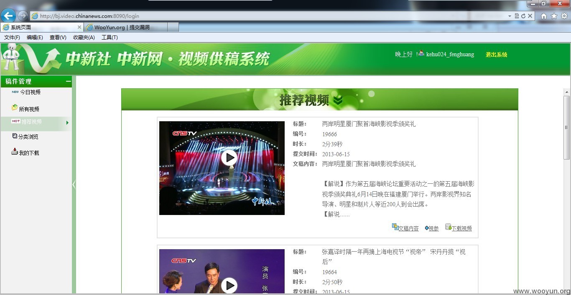Click the username kehu024_fenghuang
Image resolution: width=571 pixels, height=295 pixels.
450,55
